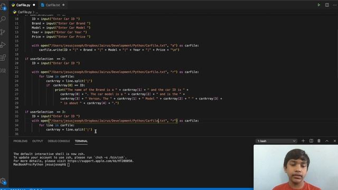
Task: Open the DEBUG CONSOLE panel tab
Action: pyautogui.click(x=59, y=141)
